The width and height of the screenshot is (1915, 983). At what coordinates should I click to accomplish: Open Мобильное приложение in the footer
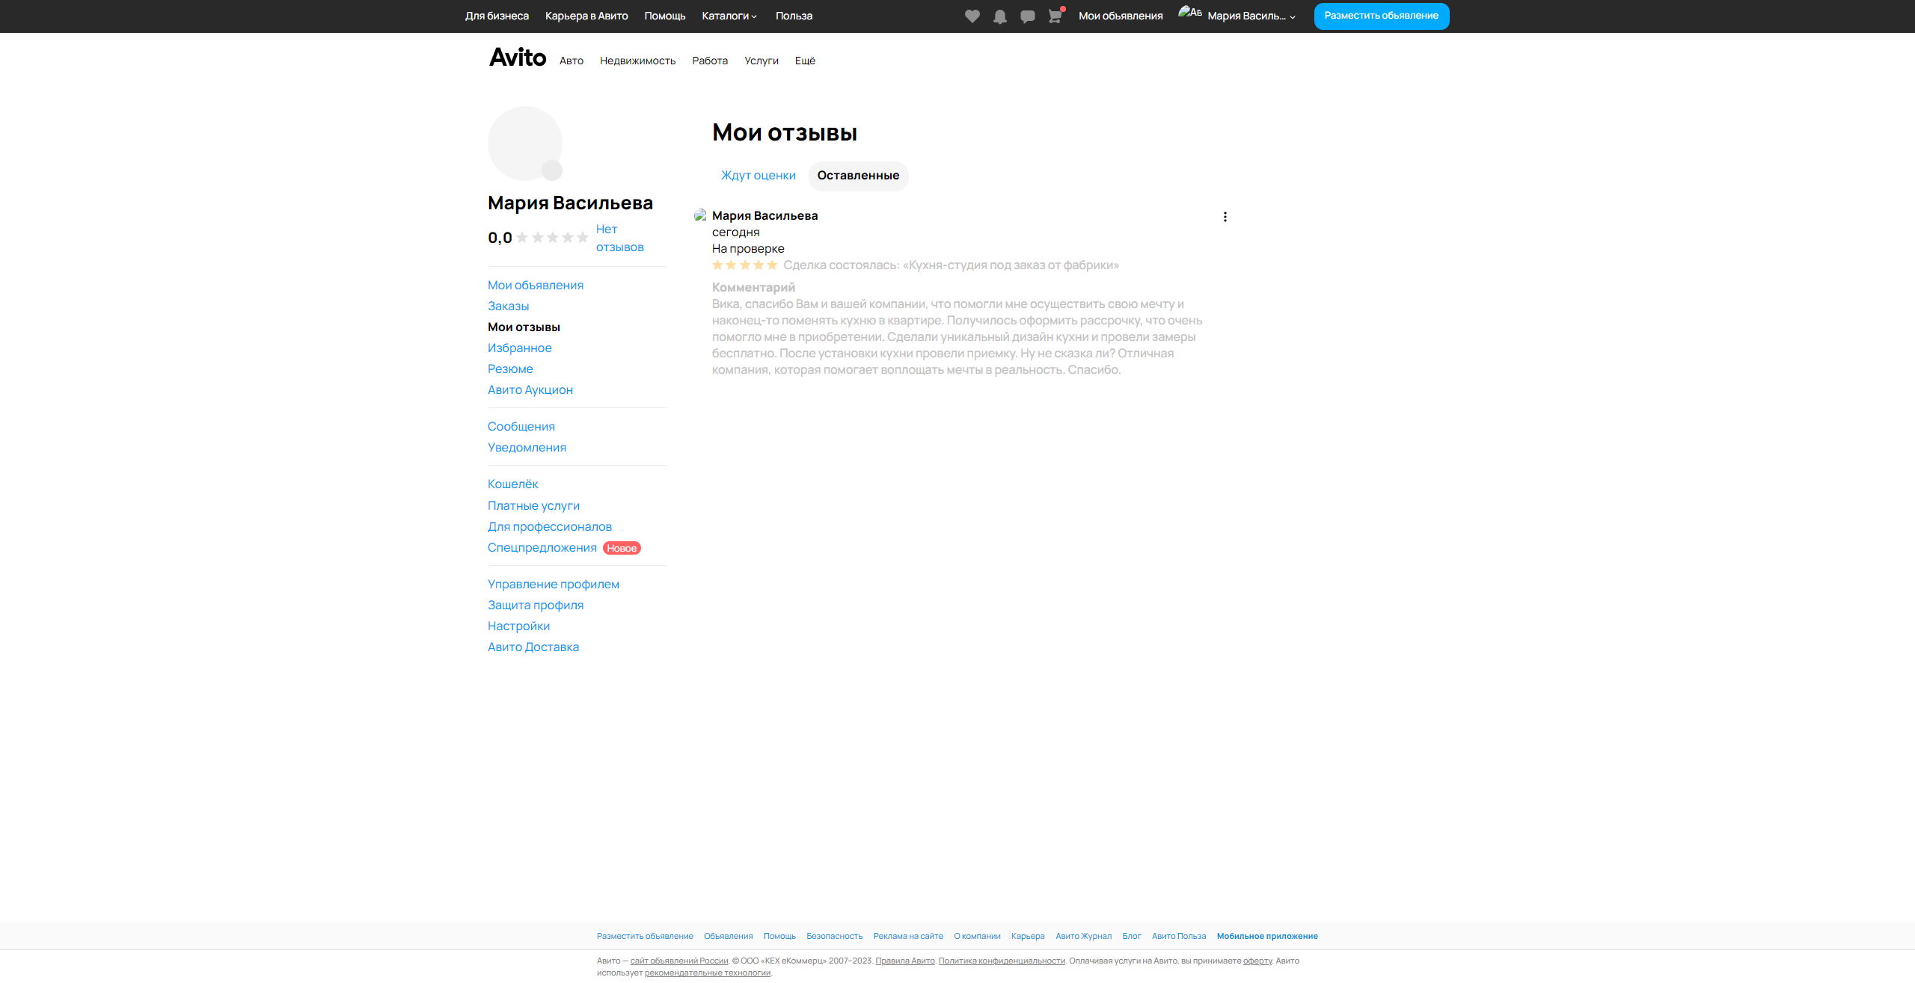[1267, 936]
